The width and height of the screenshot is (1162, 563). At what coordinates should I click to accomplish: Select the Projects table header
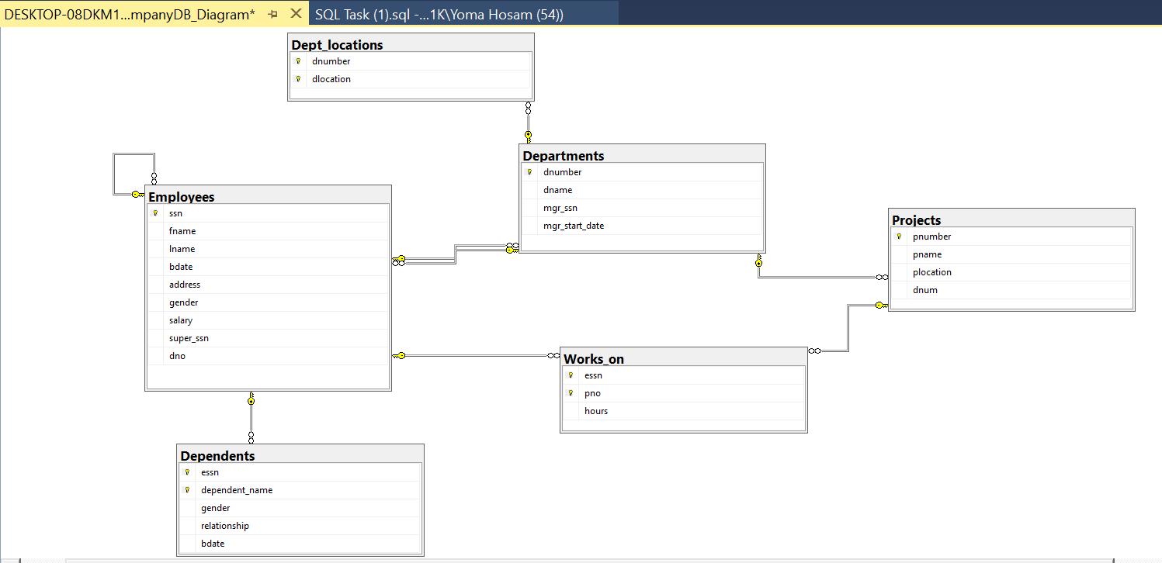tap(916, 220)
